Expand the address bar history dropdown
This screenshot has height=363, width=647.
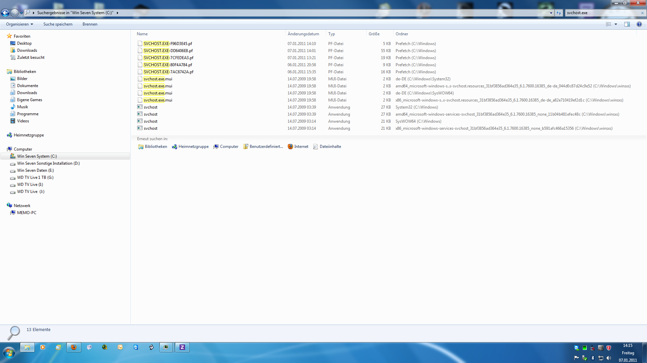[551, 13]
